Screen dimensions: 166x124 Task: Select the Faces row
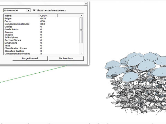point(42,21)
